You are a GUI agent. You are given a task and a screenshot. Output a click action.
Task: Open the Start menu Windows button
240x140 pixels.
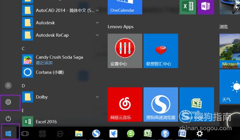8,134
